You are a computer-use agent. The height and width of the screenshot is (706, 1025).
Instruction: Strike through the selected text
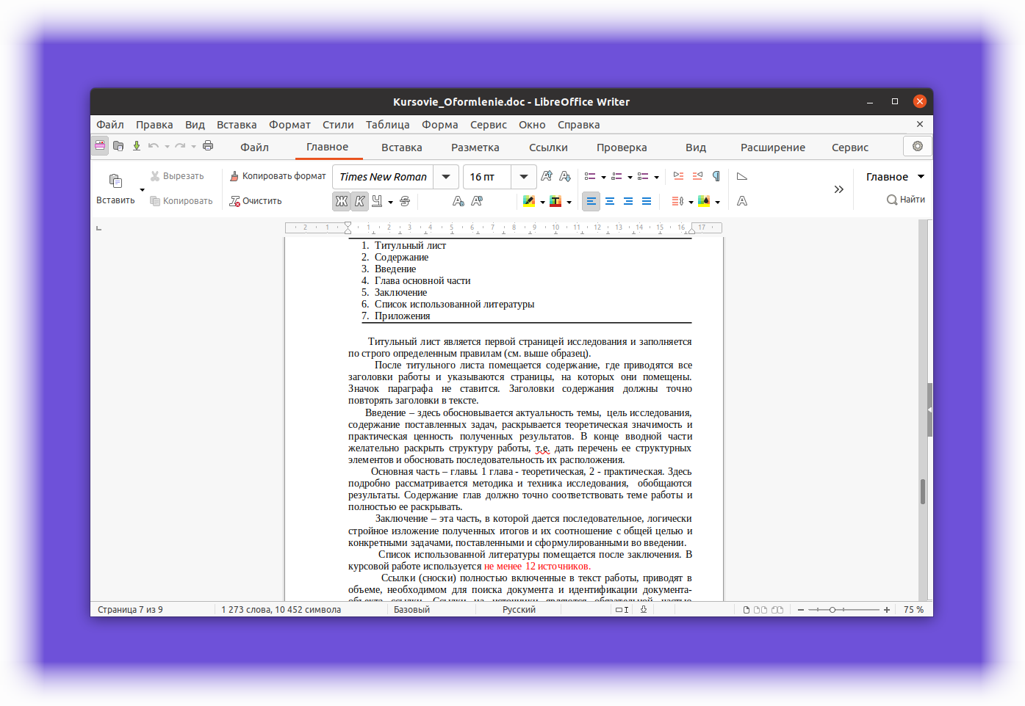pyautogui.click(x=405, y=201)
